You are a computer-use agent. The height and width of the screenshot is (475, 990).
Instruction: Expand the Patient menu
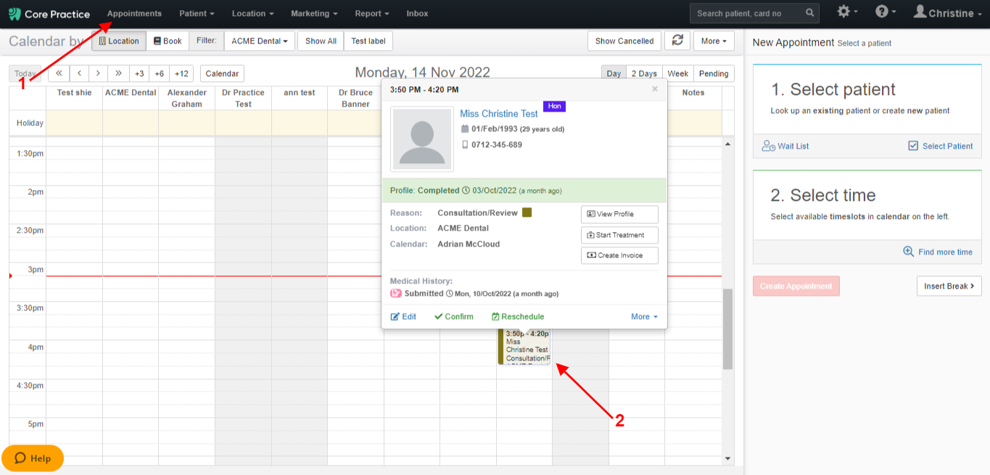(x=197, y=13)
